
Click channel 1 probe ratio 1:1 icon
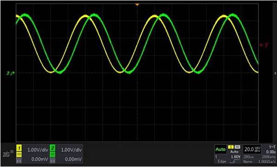click(19, 161)
